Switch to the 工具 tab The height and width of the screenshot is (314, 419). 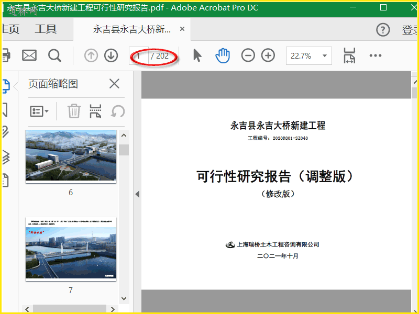pyautogui.click(x=46, y=29)
